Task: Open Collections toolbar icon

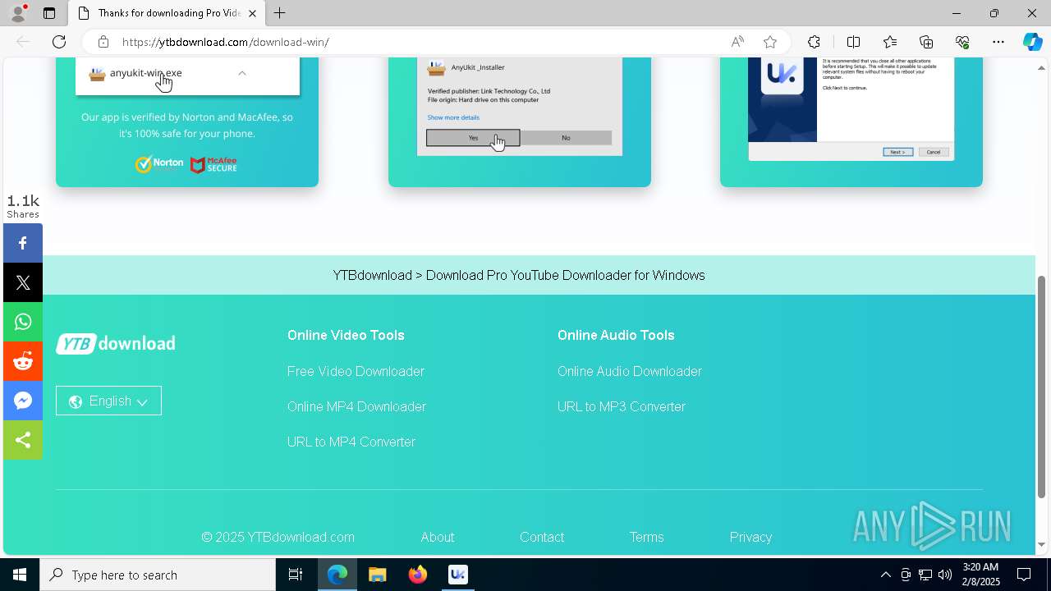Action: click(x=926, y=42)
